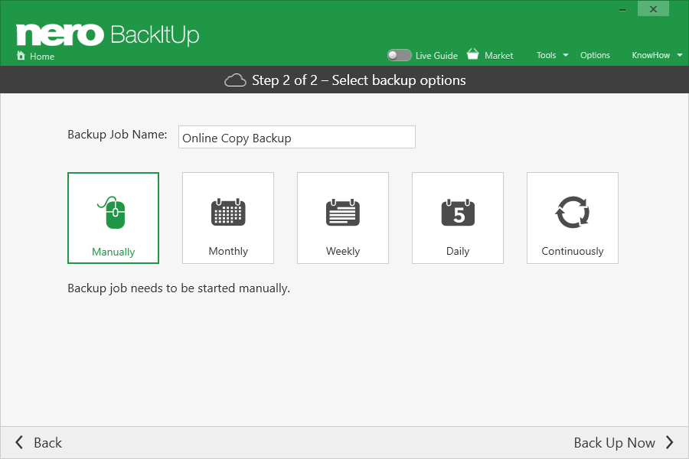The image size is (689, 459).
Task: Minimize the BackItUp window
Action: (x=622, y=10)
